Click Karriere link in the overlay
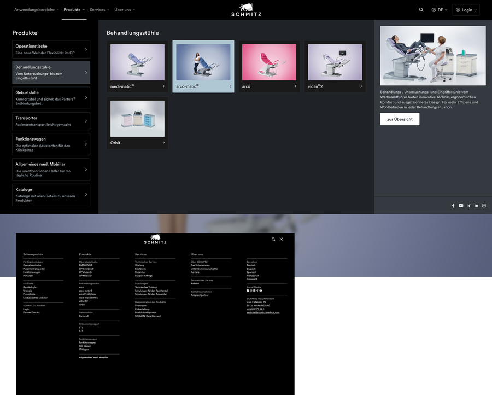492x395 pixels. click(195, 272)
